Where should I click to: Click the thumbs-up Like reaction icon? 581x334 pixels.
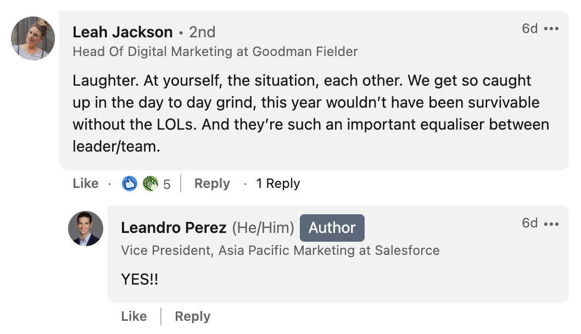click(x=130, y=183)
